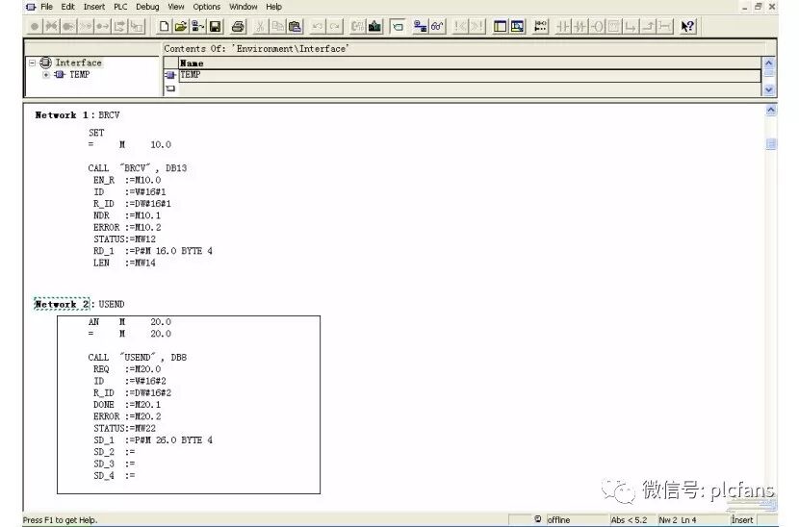Click the Set Breakpoint circle icon

point(34,26)
